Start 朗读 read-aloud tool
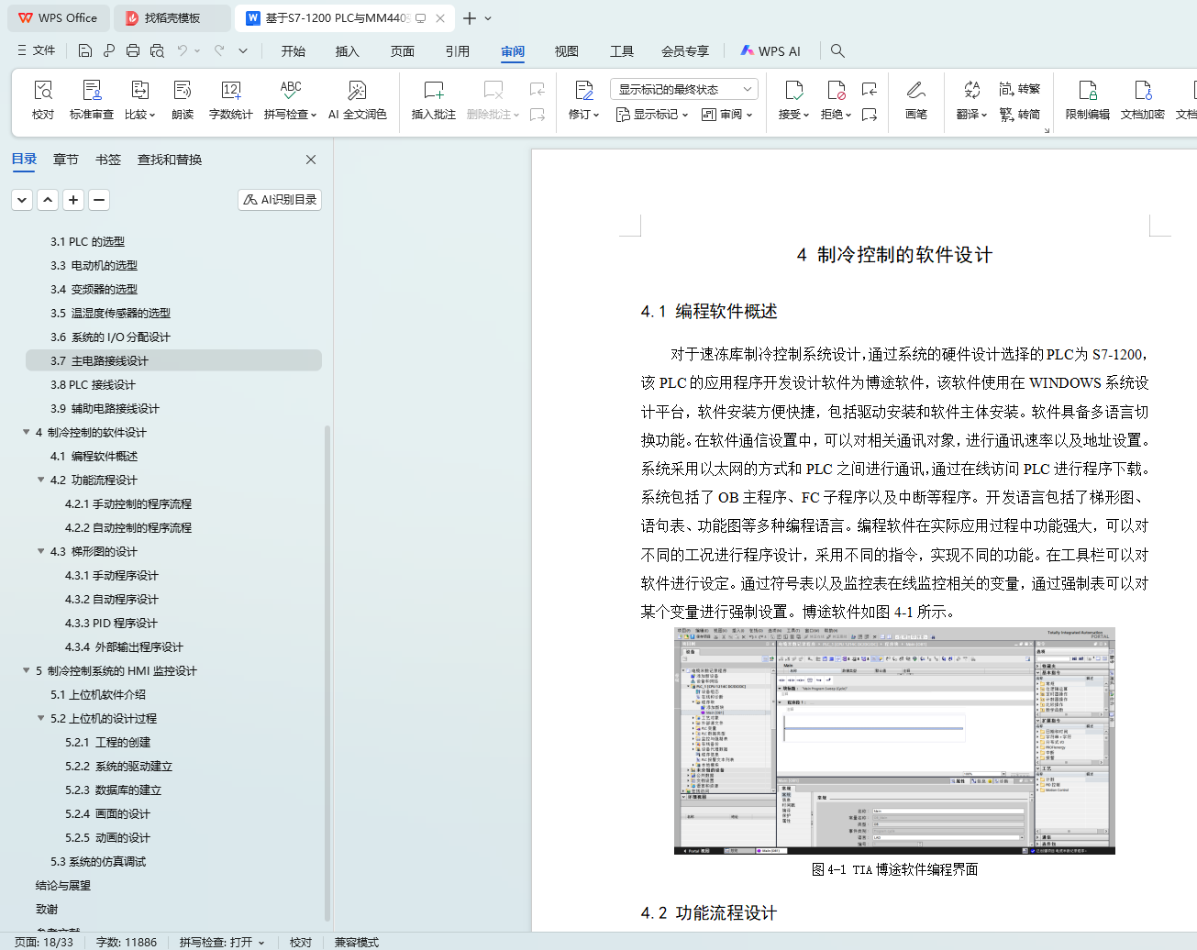Viewport: 1197px width, 950px height. click(x=183, y=100)
